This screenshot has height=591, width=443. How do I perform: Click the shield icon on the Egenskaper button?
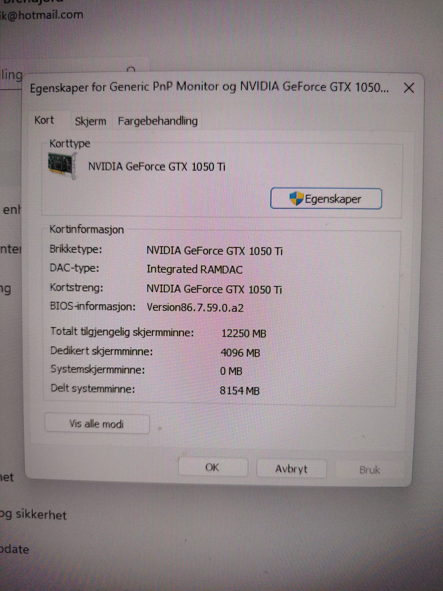(x=296, y=199)
